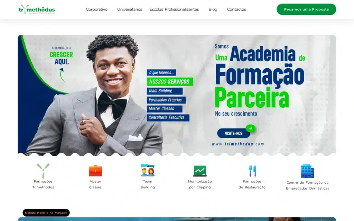Click the VISITE-NOS banner button
The height and width of the screenshot is (221, 354).
click(x=234, y=133)
